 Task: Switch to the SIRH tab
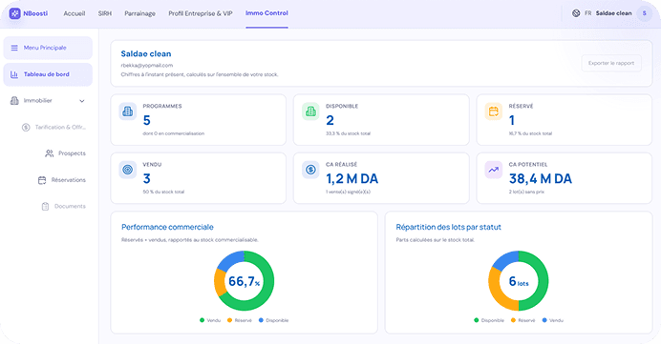click(x=105, y=13)
